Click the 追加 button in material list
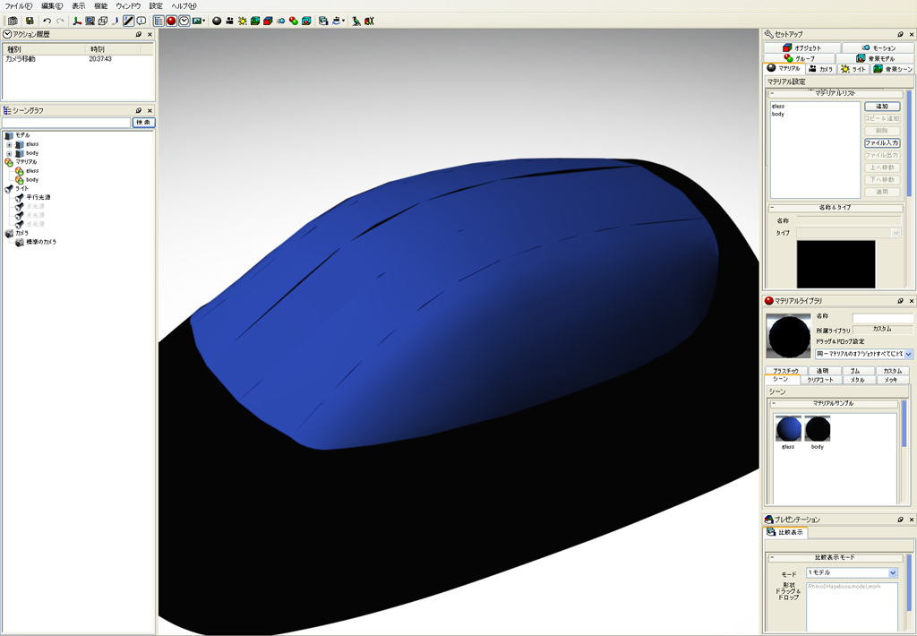Screen dimensions: 917x636 point(881,107)
